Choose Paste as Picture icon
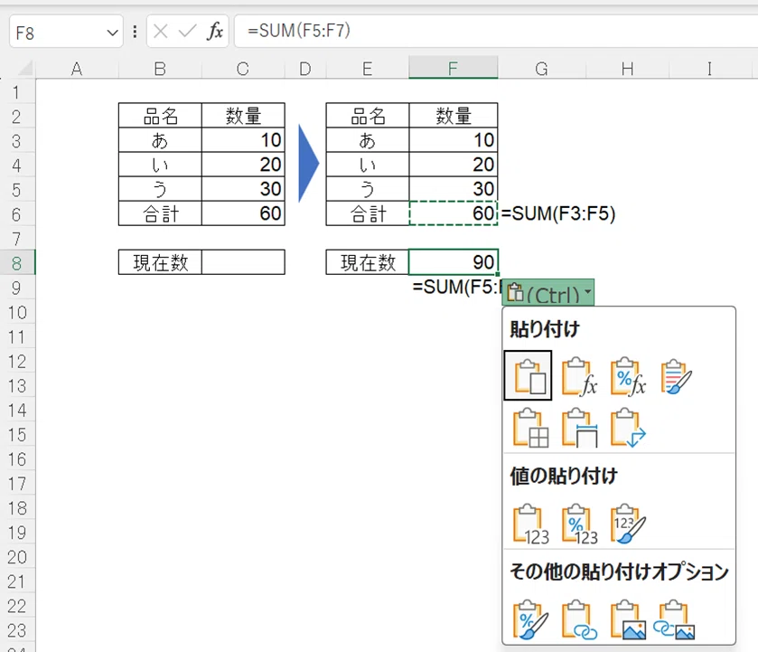This screenshot has height=652, width=758. pos(628,619)
